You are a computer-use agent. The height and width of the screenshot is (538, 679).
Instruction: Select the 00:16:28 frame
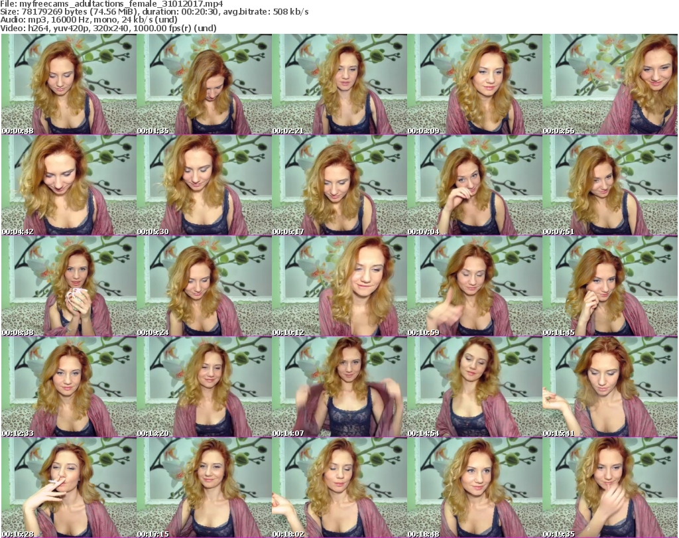coord(69,488)
